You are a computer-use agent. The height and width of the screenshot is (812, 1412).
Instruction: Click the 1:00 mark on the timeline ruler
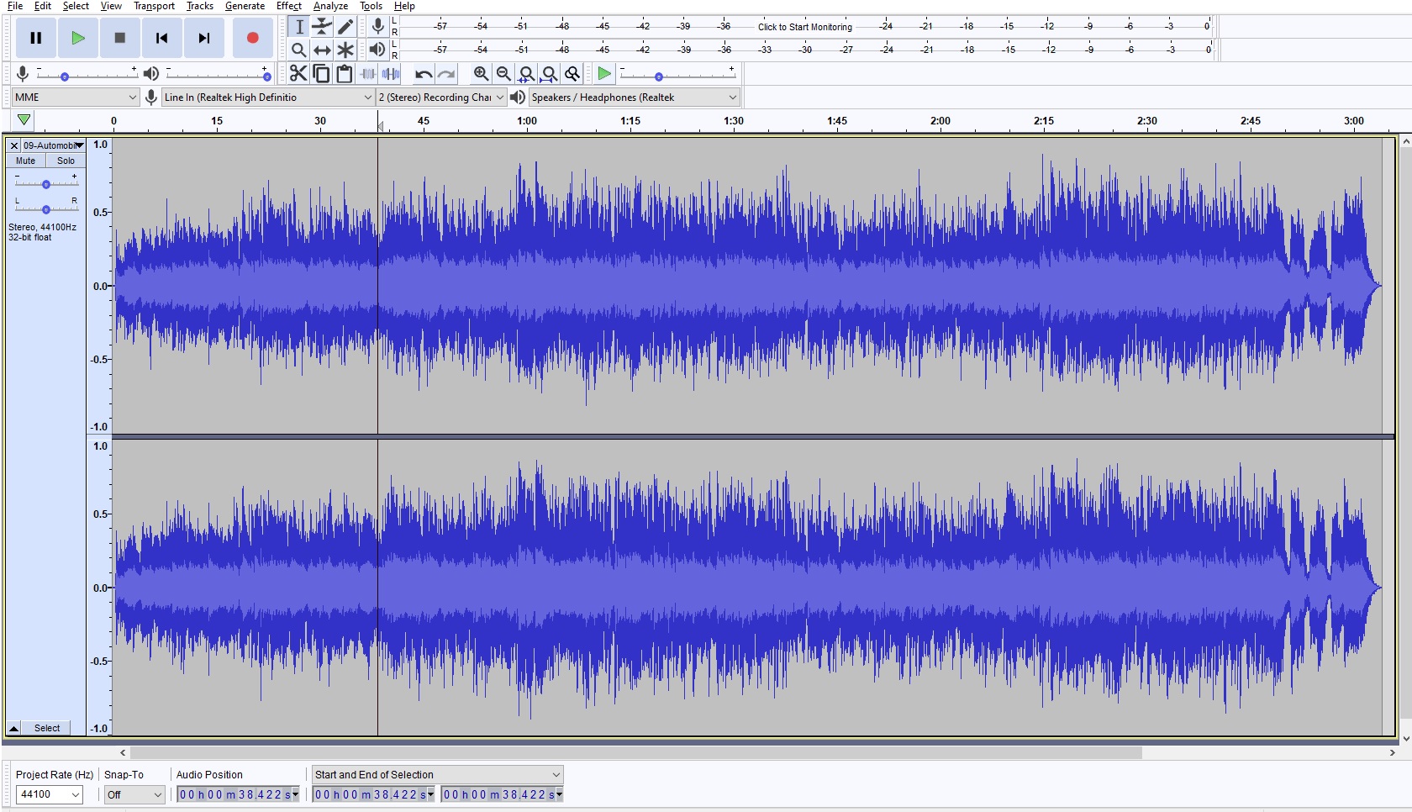527,121
